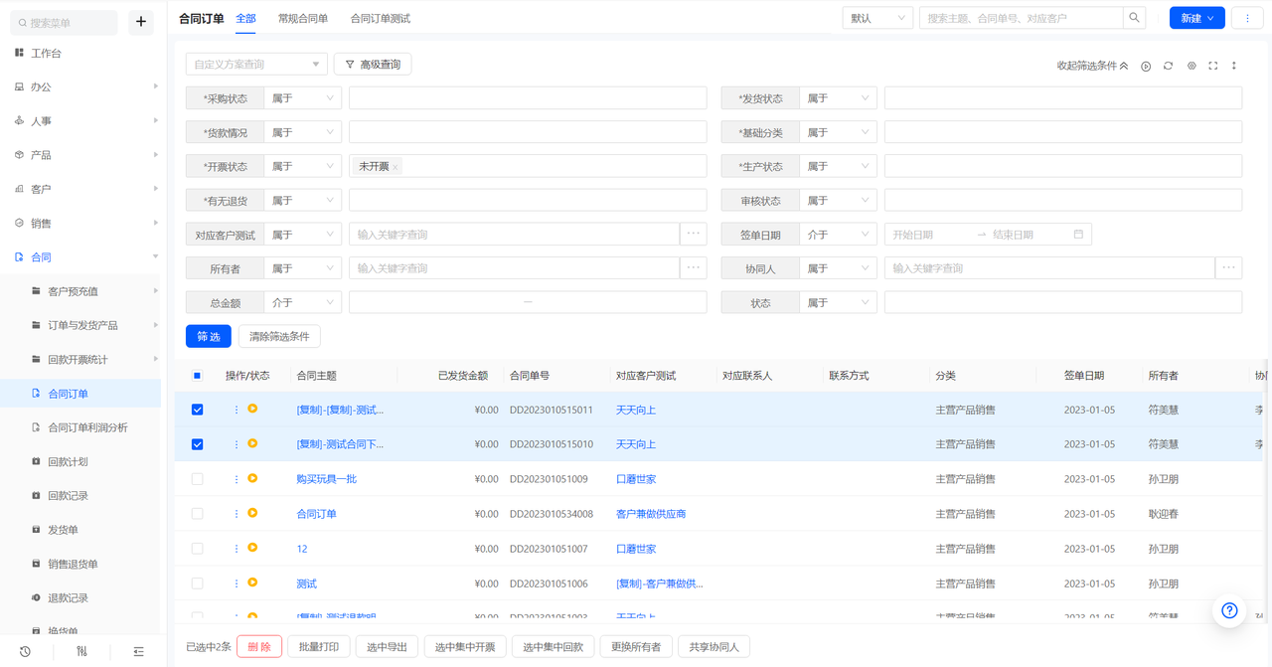Switch to the 合同订单测试 tab
This screenshot has height=667, width=1272.
tap(381, 18)
